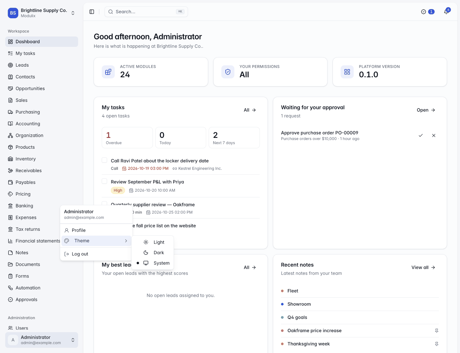The height and width of the screenshot is (353, 460).
Task: Select the System theme option
Action: click(x=153, y=263)
